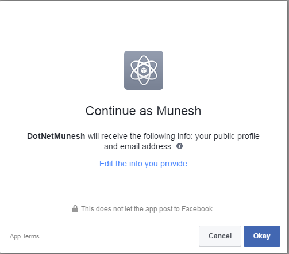Click the word Continue in the heading

(111, 111)
